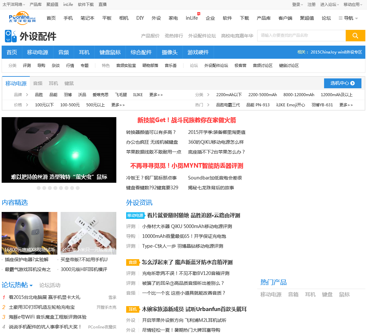This screenshot has width=367, height=334.
Task: Open article 3000元级HIFI耳机横评
Action: pyautogui.click(x=84, y=269)
